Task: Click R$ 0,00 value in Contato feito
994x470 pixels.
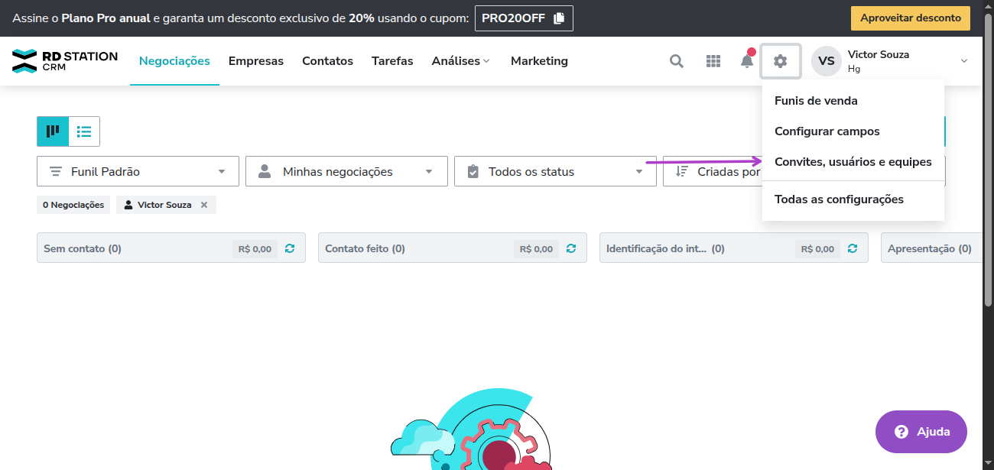Action: click(x=537, y=248)
